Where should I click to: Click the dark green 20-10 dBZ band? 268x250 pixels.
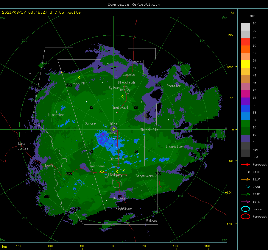pos(245,131)
